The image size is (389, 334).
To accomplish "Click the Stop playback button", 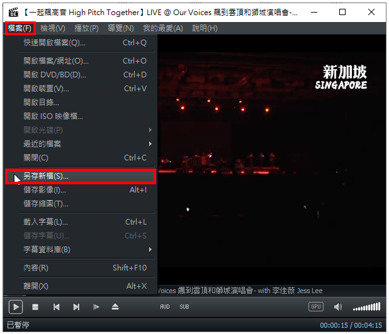I will 35,307.
